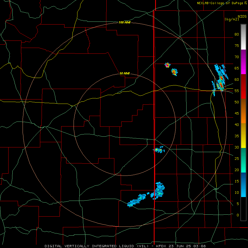The width and height of the screenshot is (248, 248).
Task: Click the blue segment of the color bar
Action: click(243, 185)
